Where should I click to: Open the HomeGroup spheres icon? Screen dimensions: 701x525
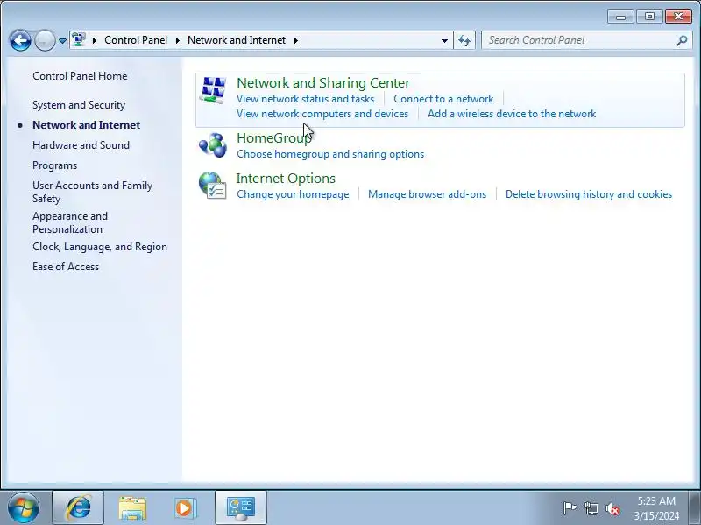[x=213, y=145]
